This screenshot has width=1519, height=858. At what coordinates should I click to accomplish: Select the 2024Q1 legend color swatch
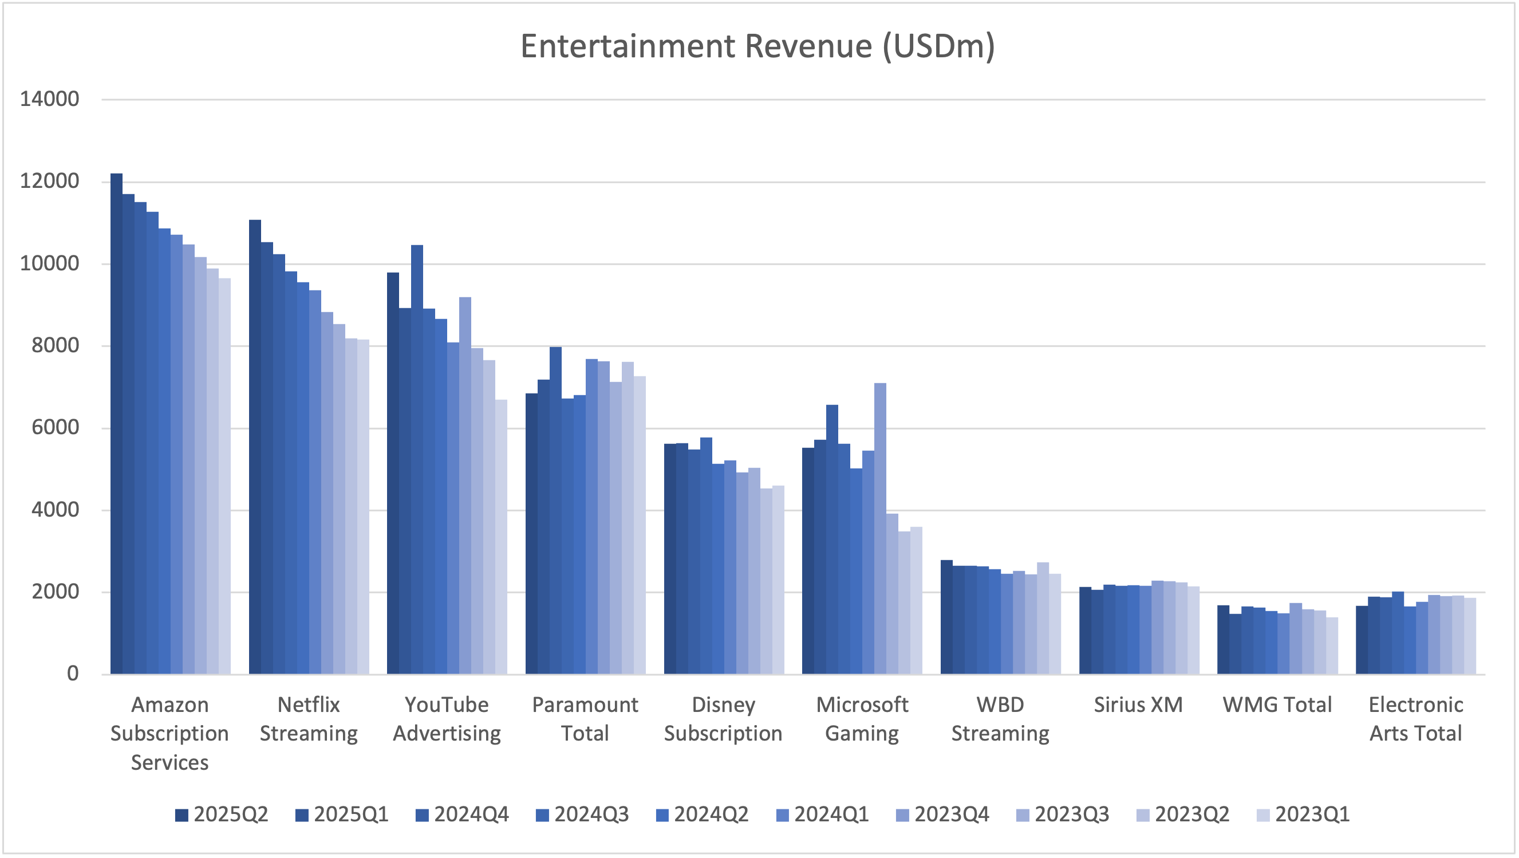click(783, 815)
